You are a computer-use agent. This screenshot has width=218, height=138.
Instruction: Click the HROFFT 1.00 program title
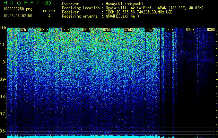pyautogui.click(x=27, y=3)
